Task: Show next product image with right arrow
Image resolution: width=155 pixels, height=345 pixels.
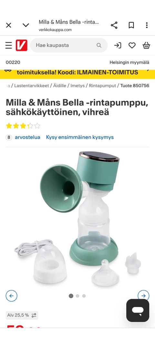Action: tap(144, 296)
